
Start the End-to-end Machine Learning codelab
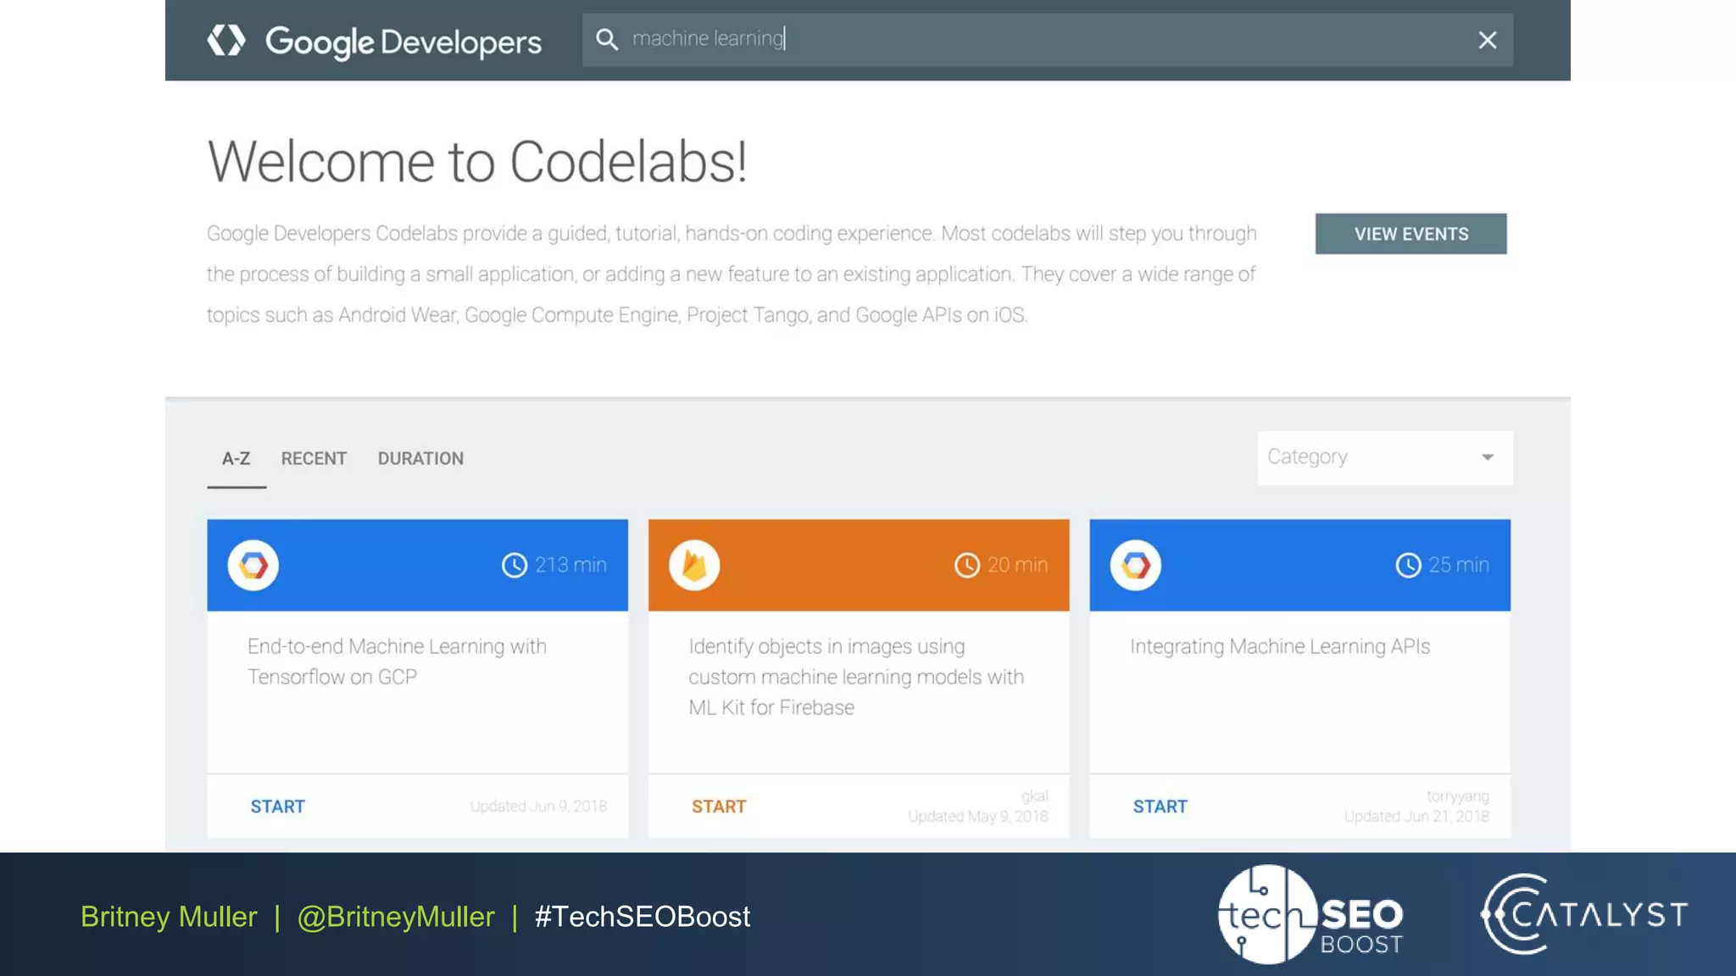(x=277, y=807)
